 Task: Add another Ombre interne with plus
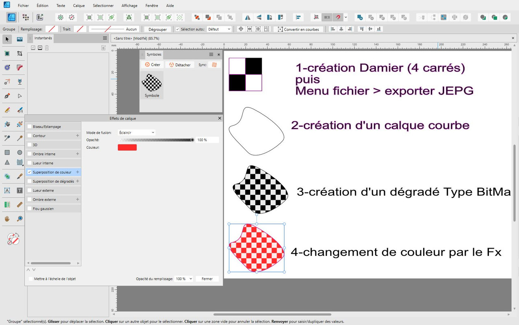tap(78, 154)
